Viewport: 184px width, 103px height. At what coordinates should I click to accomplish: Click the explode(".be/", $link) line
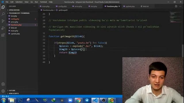click(81, 46)
